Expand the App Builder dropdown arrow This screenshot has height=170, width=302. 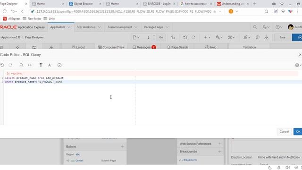(69, 27)
